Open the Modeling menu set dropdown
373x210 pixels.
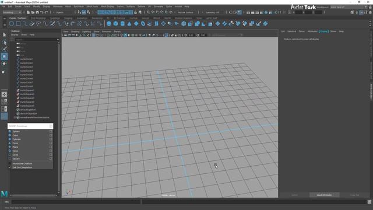(12, 12)
